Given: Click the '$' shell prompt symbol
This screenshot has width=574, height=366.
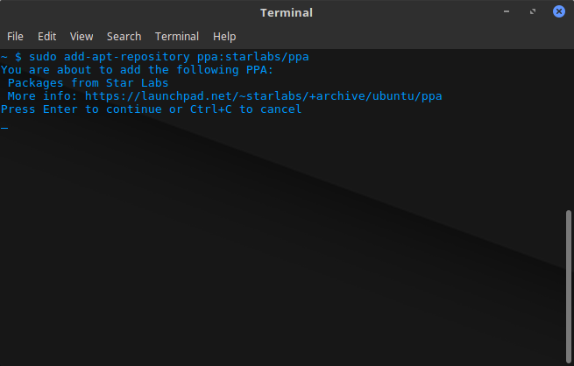Looking at the screenshot, I should pos(18,57).
